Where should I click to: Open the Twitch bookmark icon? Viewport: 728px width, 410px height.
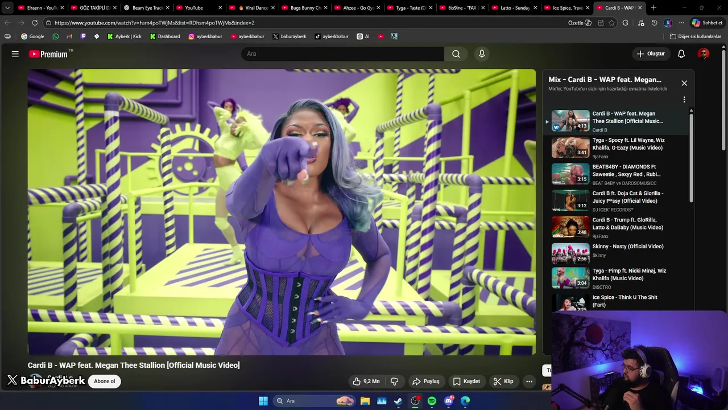pos(83,36)
